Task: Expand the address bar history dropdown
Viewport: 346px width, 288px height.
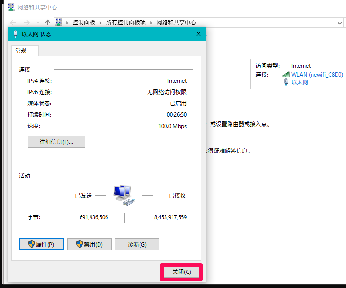Action: pyautogui.click(x=340, y=23)
